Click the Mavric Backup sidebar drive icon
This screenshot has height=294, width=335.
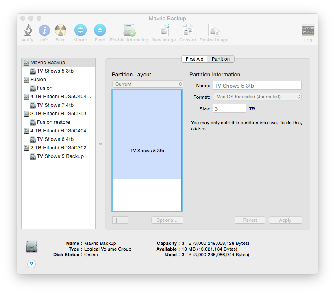tap(26, 63)
